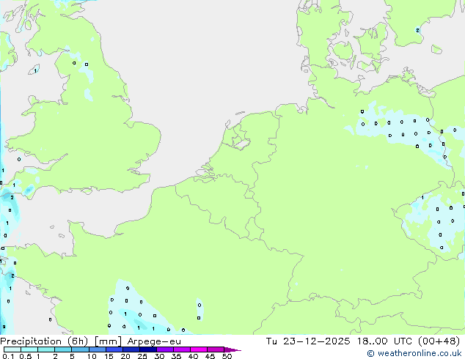The width and height of the screenshot is (465, 359).
Task: Click the legend arrow tip beyond 50 mm
Action: click(x=232, y=349)
